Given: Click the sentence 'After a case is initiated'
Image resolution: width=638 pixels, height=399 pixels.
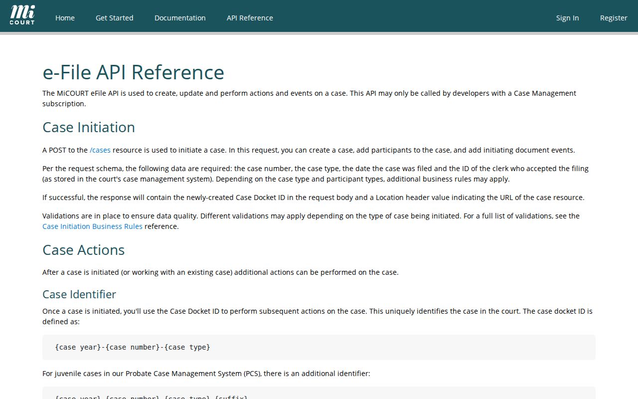Looking at the screenshot, I should click(220, 272).
